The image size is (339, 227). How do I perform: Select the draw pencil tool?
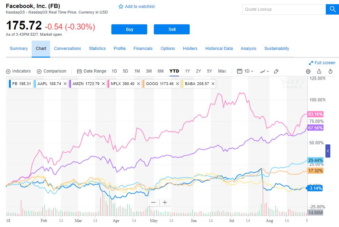(x=276, y=72)
